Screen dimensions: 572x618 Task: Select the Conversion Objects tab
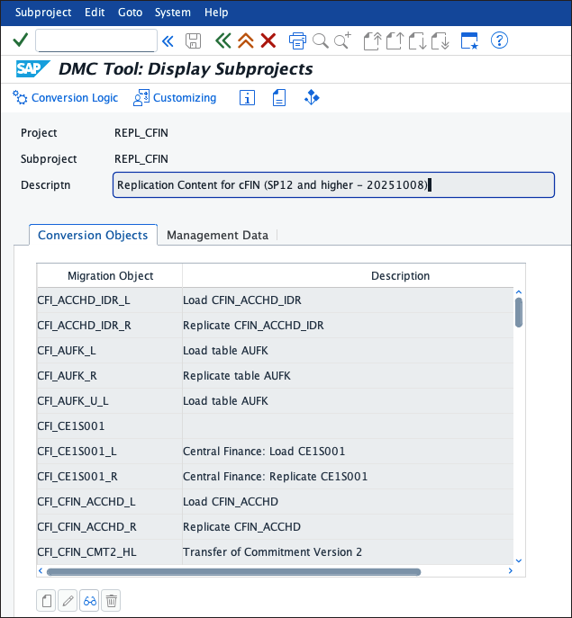[93, 236]
